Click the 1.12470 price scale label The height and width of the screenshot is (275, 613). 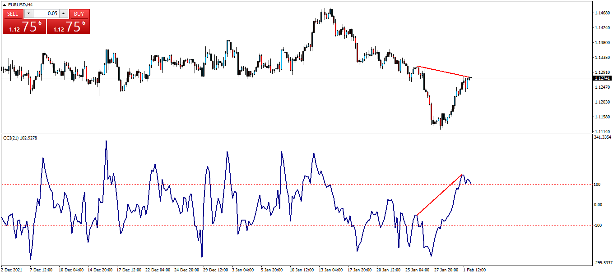603,87
